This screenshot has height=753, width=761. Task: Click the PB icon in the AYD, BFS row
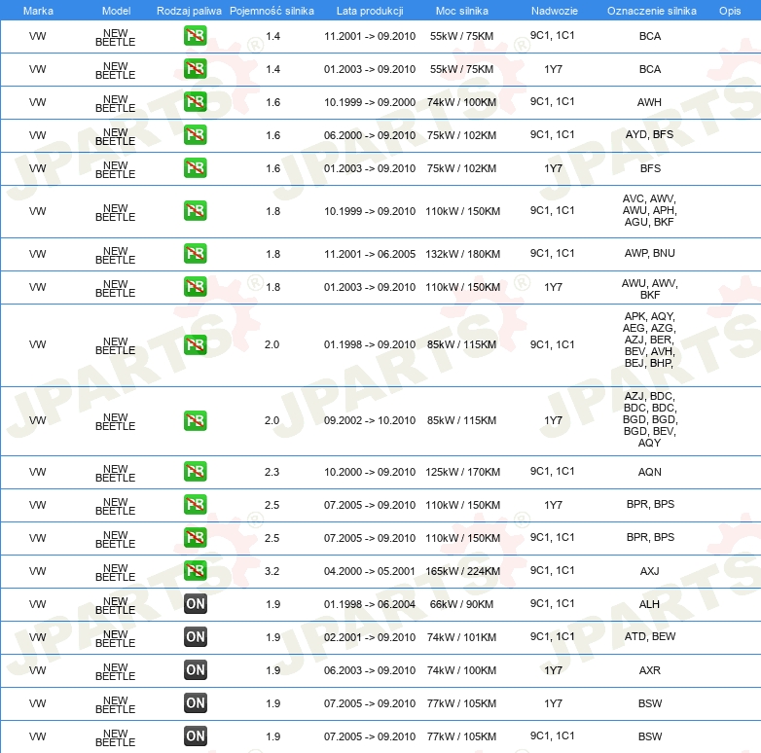pyautogui.click(x=195, y=135)
